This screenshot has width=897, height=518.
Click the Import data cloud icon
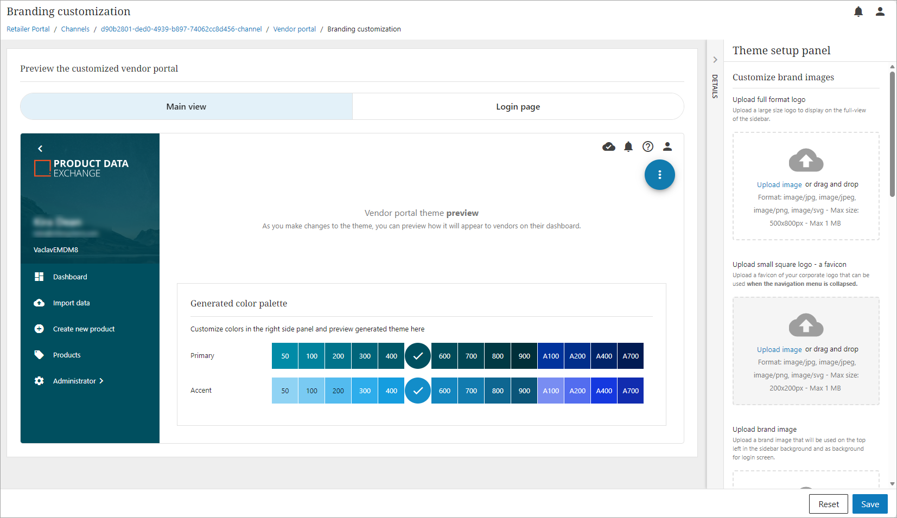(39, 303)
